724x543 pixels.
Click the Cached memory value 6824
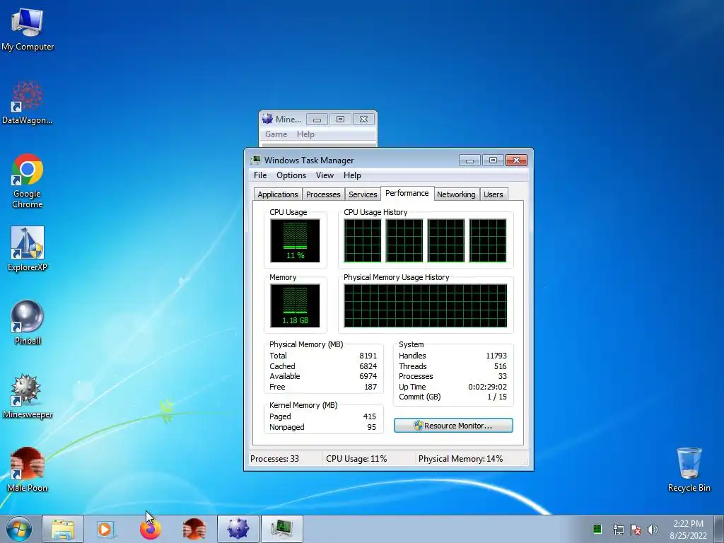coord(368,366)
